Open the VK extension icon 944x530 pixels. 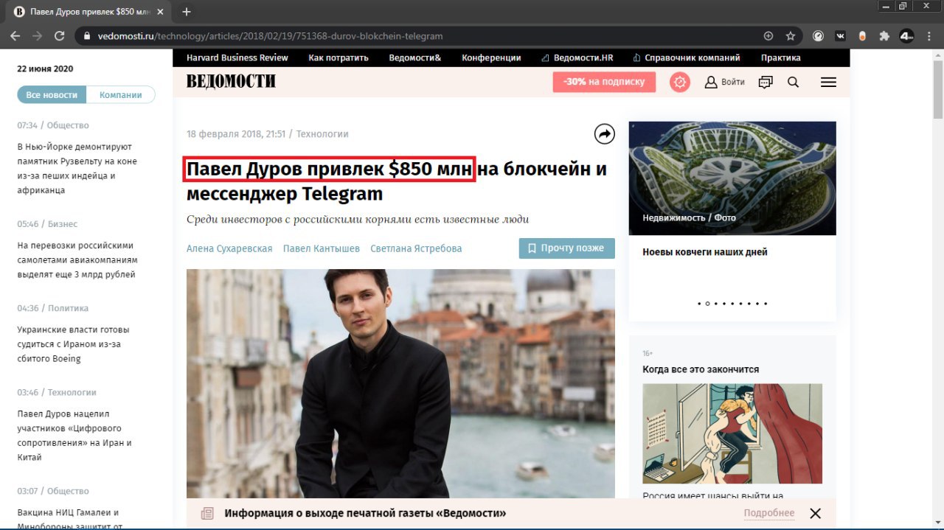tap(840, 35)
